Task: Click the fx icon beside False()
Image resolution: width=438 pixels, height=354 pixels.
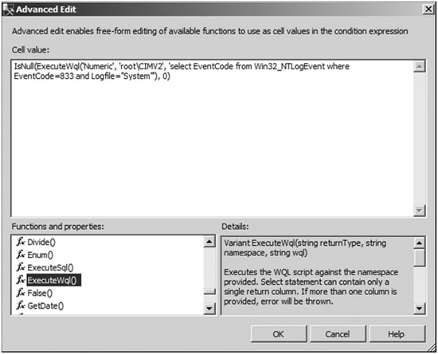Action: tap(21, 293)
